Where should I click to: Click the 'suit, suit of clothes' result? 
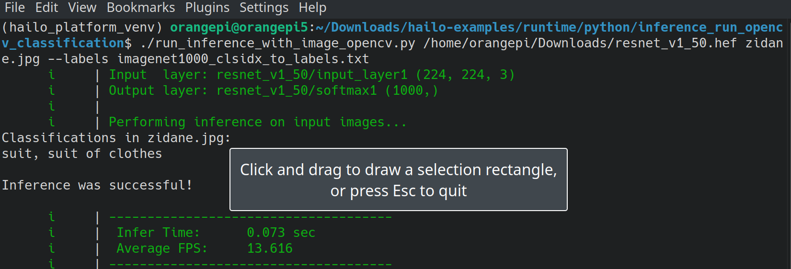82,154
